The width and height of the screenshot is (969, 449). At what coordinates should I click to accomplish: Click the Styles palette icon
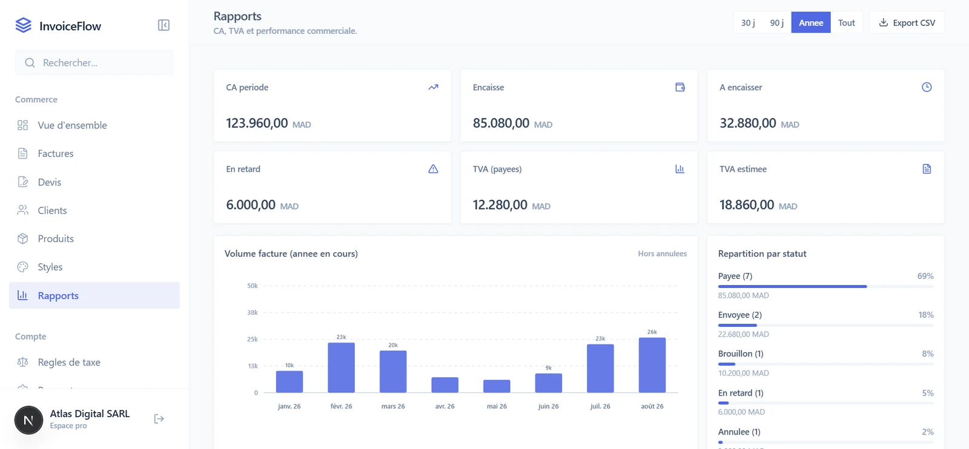point(23,267)
